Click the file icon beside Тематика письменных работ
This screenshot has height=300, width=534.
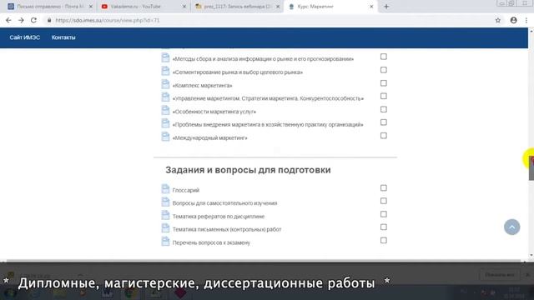tap(165, 227)
